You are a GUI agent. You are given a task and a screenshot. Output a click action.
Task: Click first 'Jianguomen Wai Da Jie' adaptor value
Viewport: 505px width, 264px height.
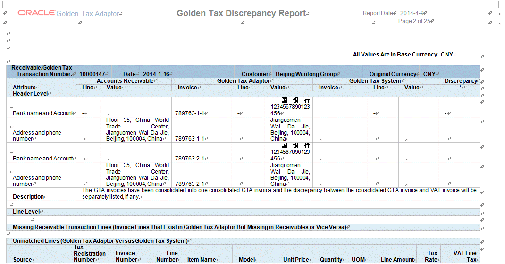point(290,129)
